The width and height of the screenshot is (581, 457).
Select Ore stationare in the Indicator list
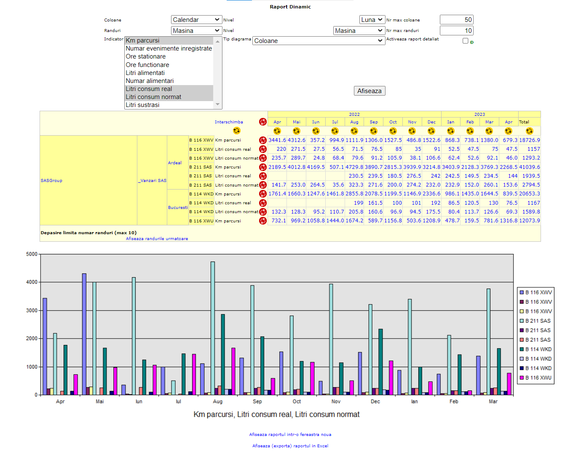[146, 56]
